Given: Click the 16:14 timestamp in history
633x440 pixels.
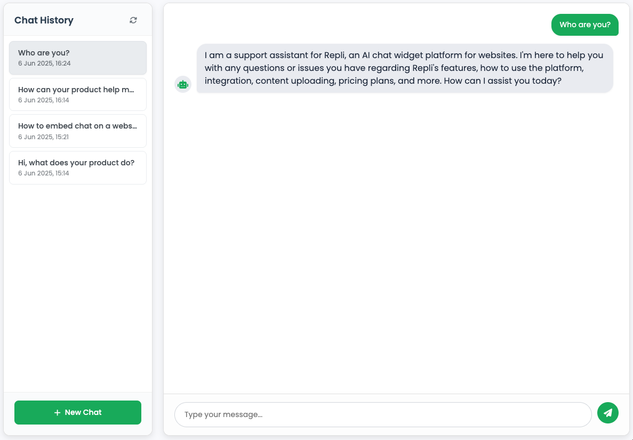Looking at the screenshot, I should [x=44, y=100].
